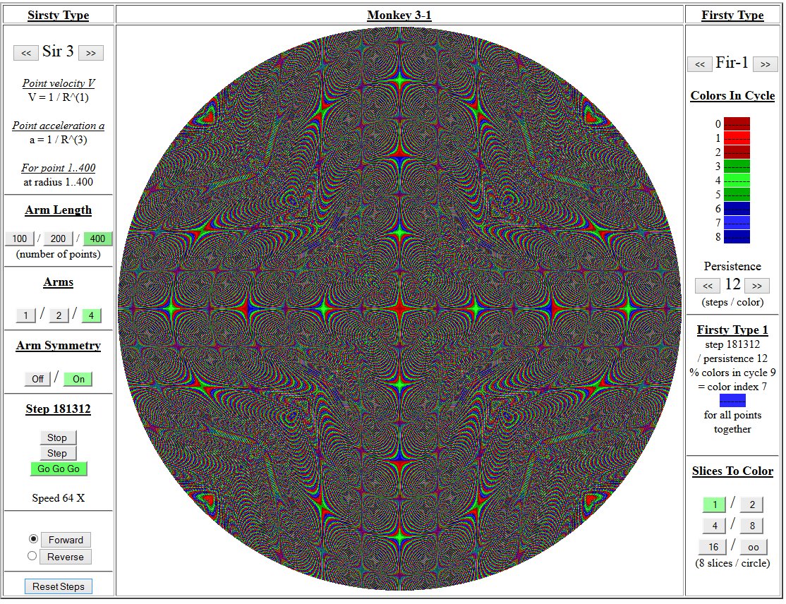Click the Reverse direction button
Viewport: 786px width, 604px height.
65,557
